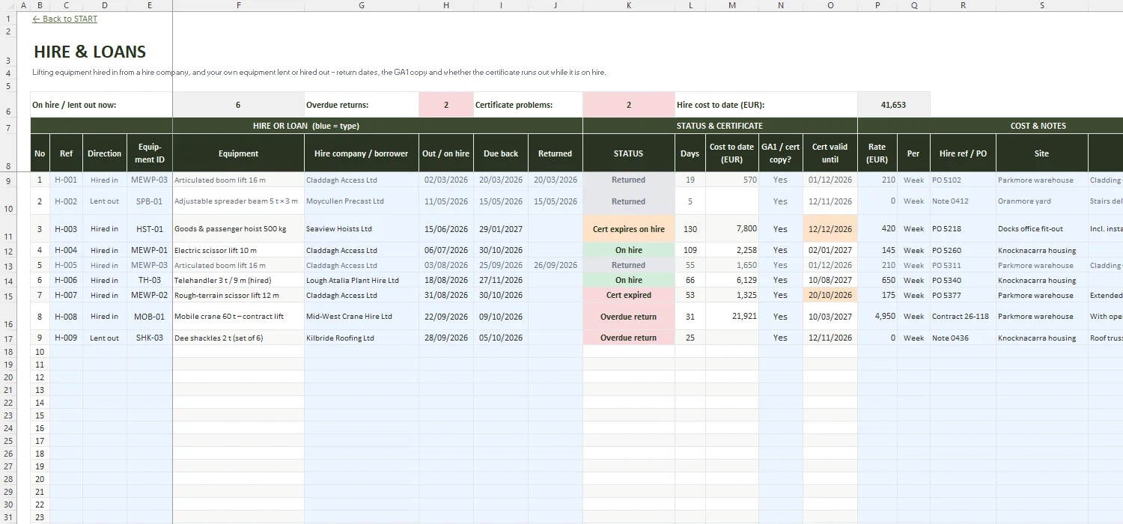Image resolution: width=1123 pixels, height=524 pixels.
Task: Select the Cert expires on hire status cell
Action: 629,229
